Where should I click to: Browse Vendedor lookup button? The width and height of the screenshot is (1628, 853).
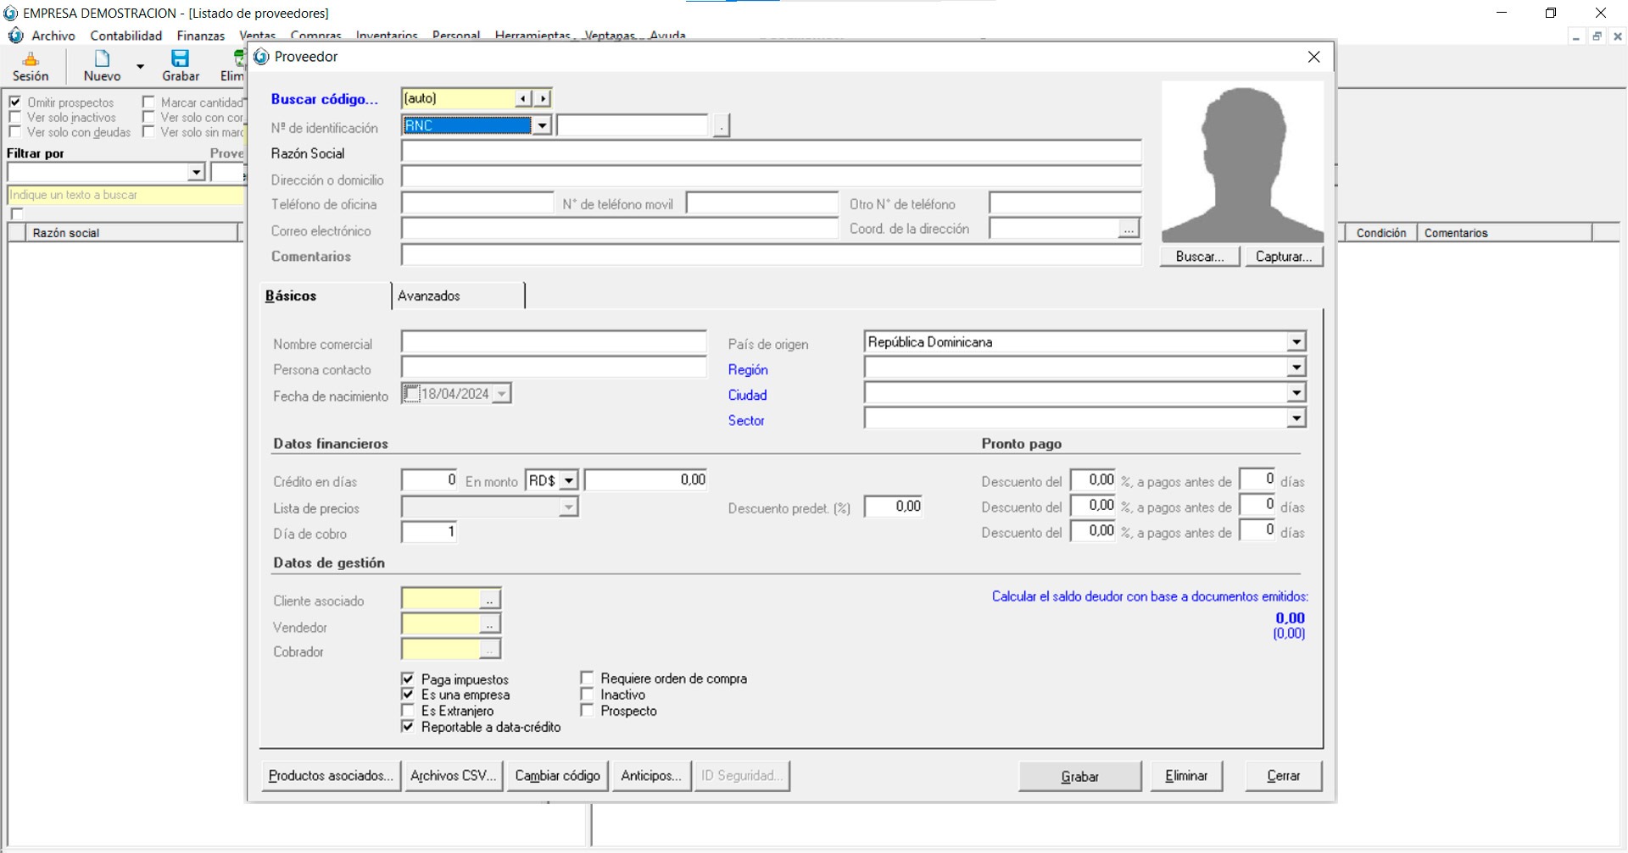(490, 626)
